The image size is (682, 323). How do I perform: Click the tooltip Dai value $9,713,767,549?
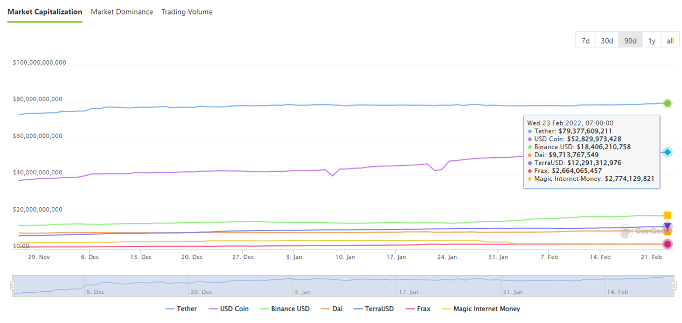pos(573,155)
